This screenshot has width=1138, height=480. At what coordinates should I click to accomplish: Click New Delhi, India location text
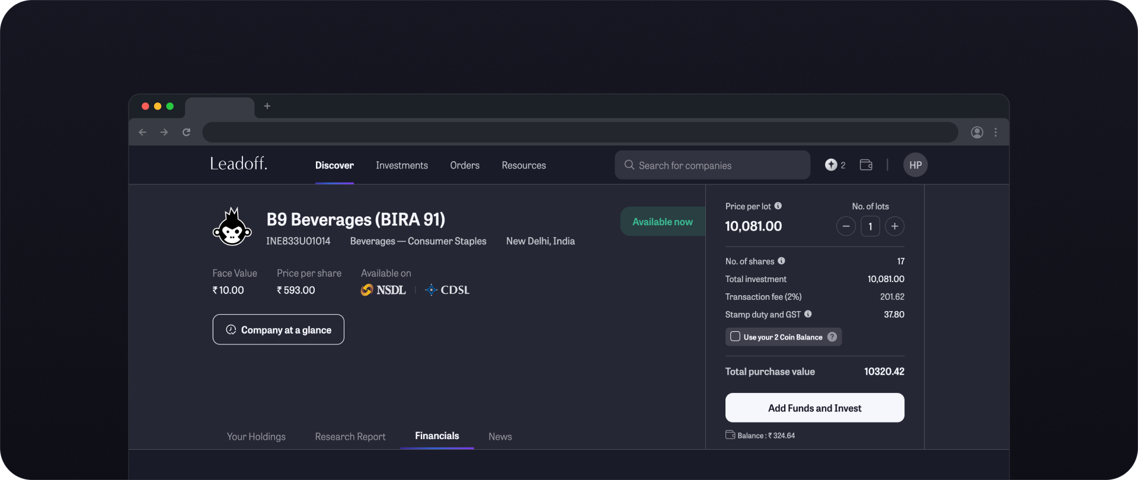pyautogui.click(x=541, y=241)
